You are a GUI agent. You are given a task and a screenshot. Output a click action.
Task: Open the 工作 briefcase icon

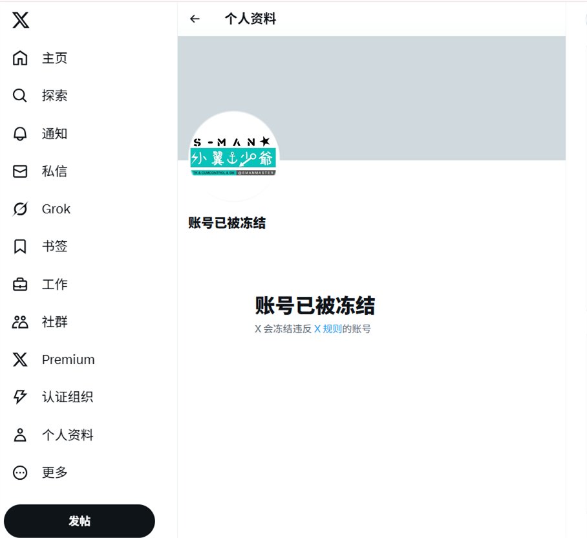[20, 285]
